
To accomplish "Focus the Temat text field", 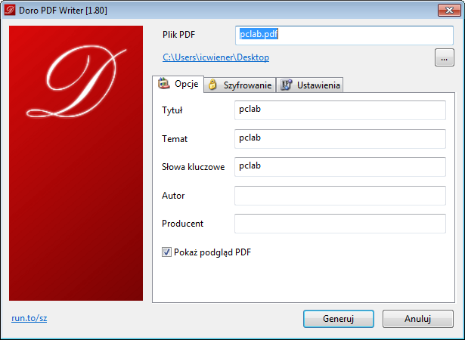I will click(339, 139).
